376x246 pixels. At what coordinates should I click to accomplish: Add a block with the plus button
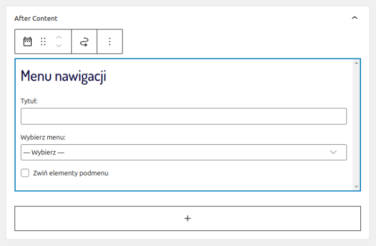pyautogui.click(x=187, y=218)
